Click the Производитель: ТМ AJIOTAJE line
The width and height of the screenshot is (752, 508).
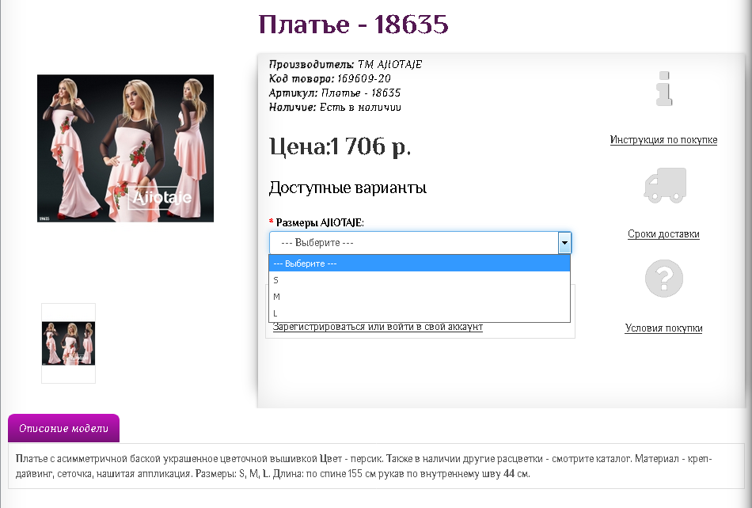tap(345, 64)
